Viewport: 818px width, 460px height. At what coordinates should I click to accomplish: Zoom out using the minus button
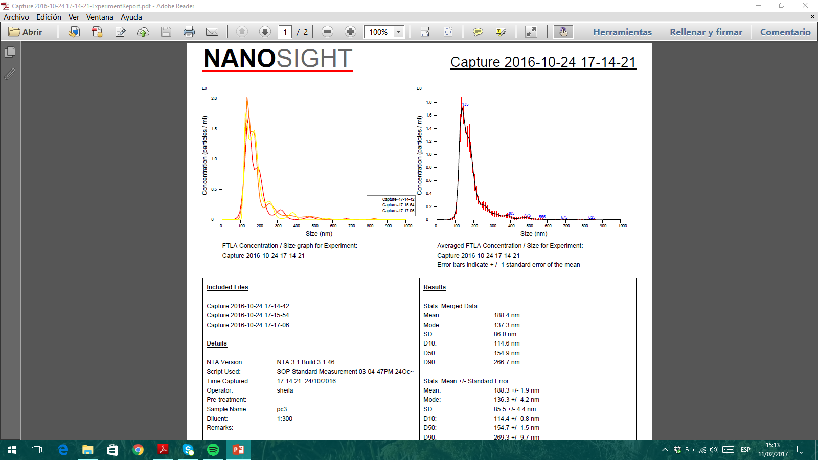click(328, 32)
